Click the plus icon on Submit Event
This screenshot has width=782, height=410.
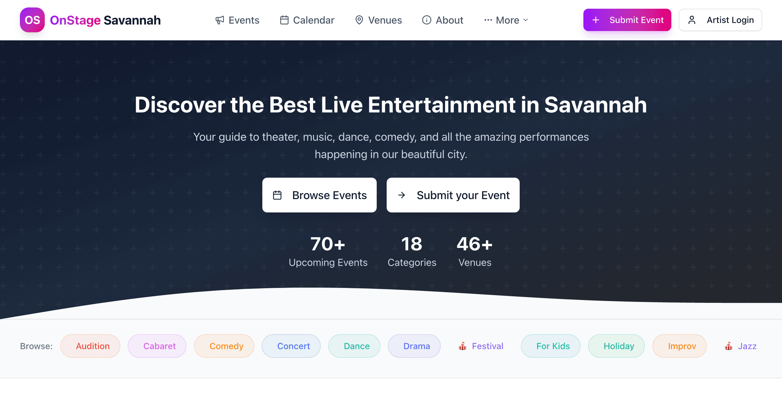(596, 20)
